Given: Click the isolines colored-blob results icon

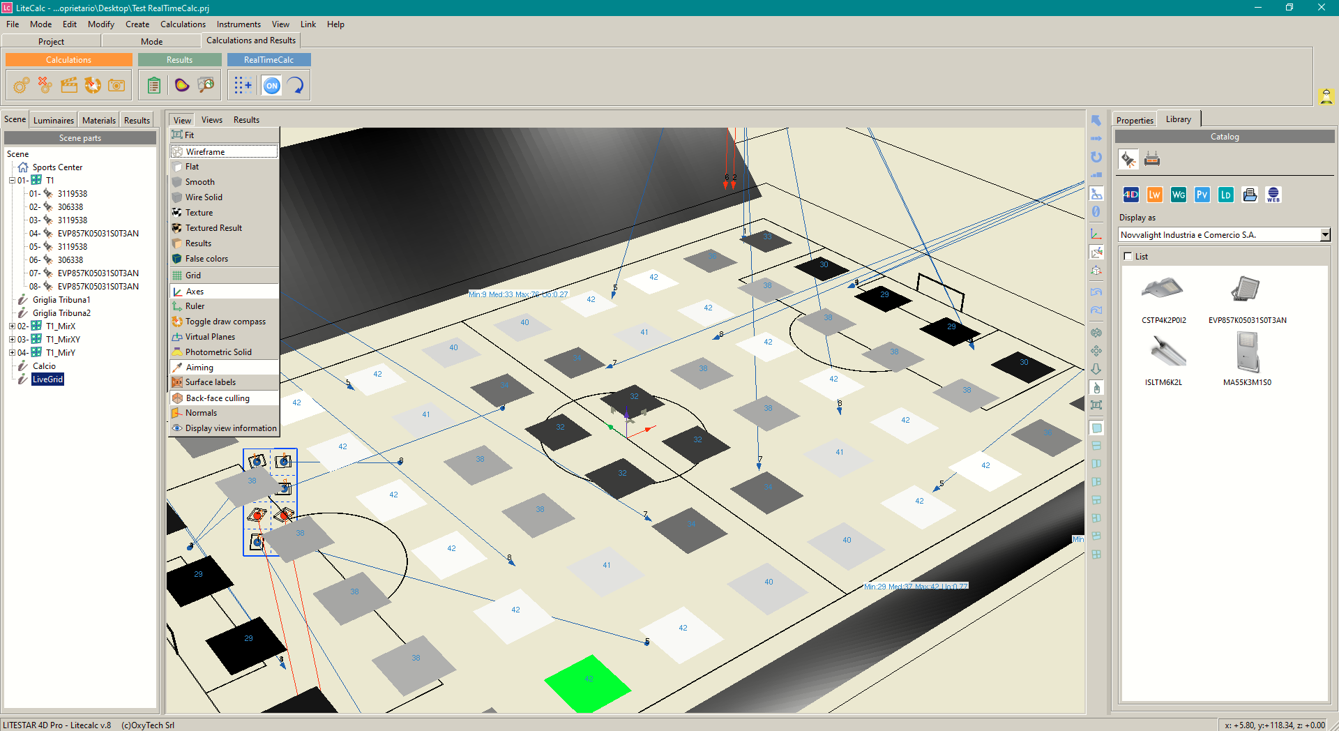Looking at the screenshot, I should pyautogui.click(x=181, y=85).
